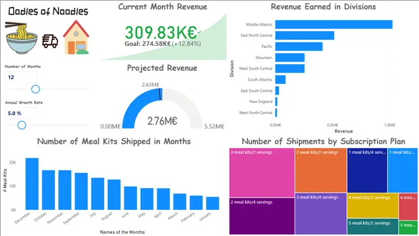Select the yellow 4 meal kits/2 servings tile
Image resolution: width=419 pixels, height=236 pixels.
[x=373, y=205]
